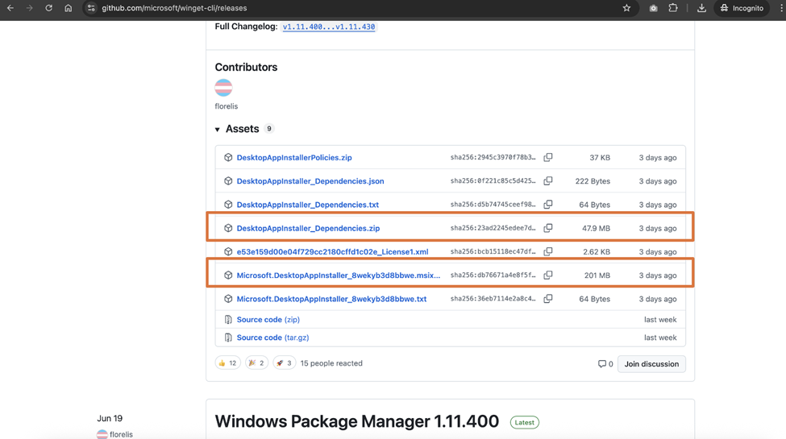786x439 pixels.
Task: Click the '15 people reacted' text
Action: (x=331, y=363)
